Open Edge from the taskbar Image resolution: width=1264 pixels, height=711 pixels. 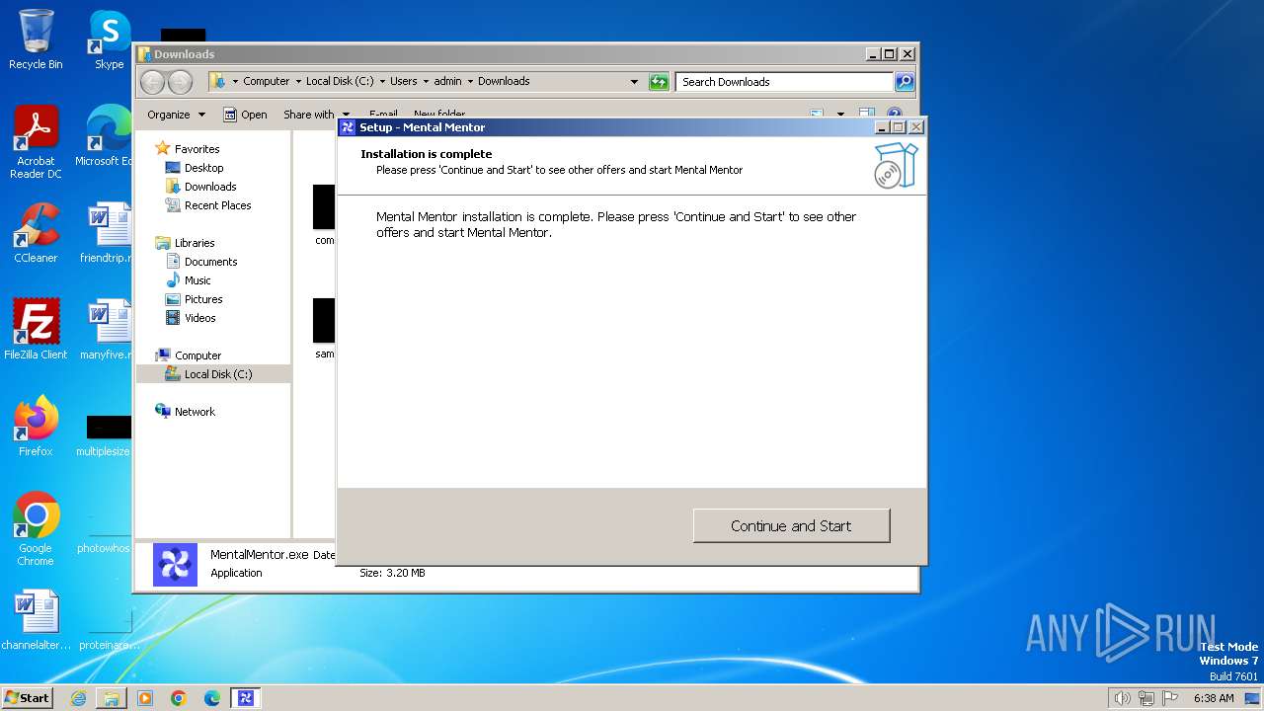pyautogui.click(x=212, y=698)
